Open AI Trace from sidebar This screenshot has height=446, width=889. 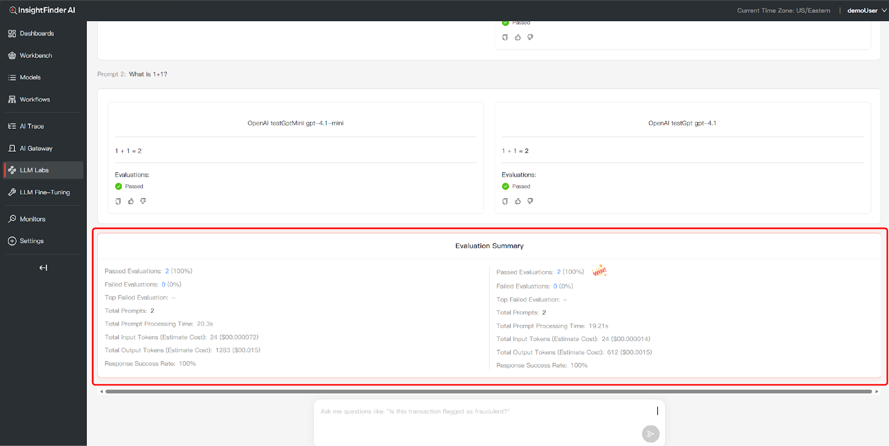click(32, 126)
